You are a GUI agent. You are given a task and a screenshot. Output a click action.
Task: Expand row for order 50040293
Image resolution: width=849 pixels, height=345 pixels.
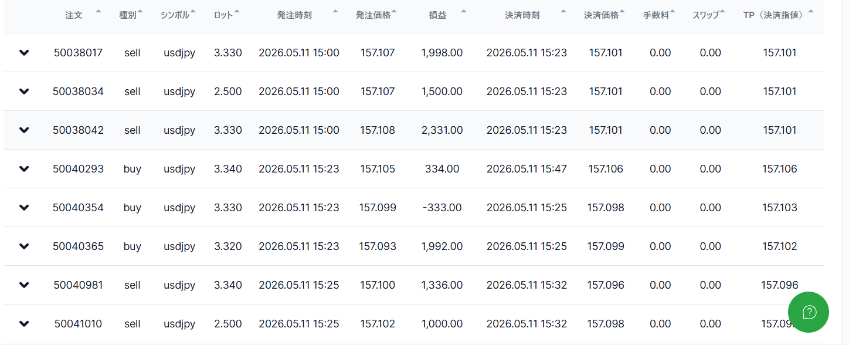click(x=24, y=169)
